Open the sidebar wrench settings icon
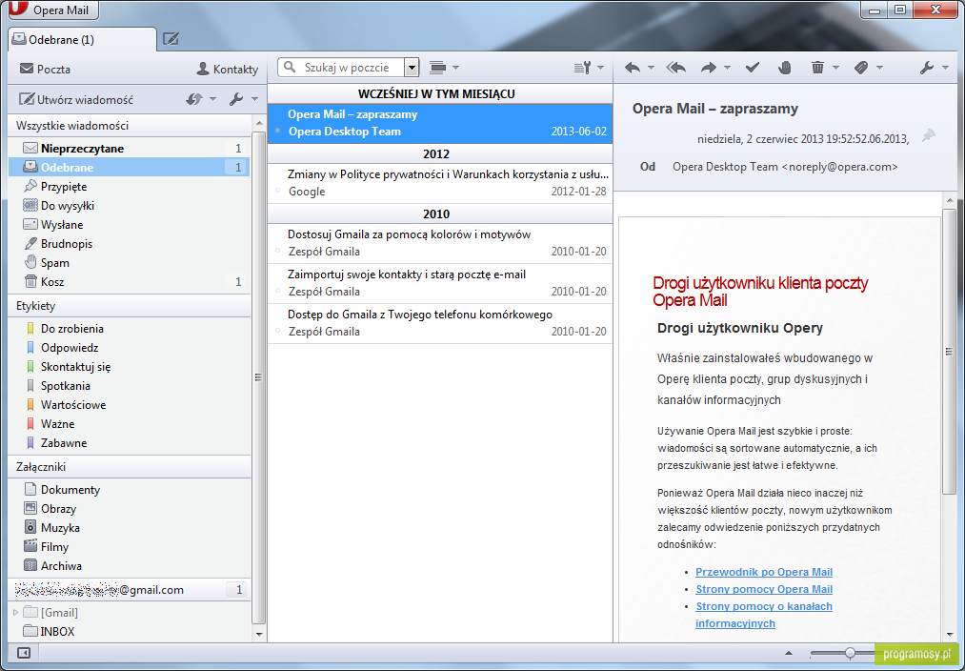The height and width of the screenshot is (671, 965). tap(236, 99)
